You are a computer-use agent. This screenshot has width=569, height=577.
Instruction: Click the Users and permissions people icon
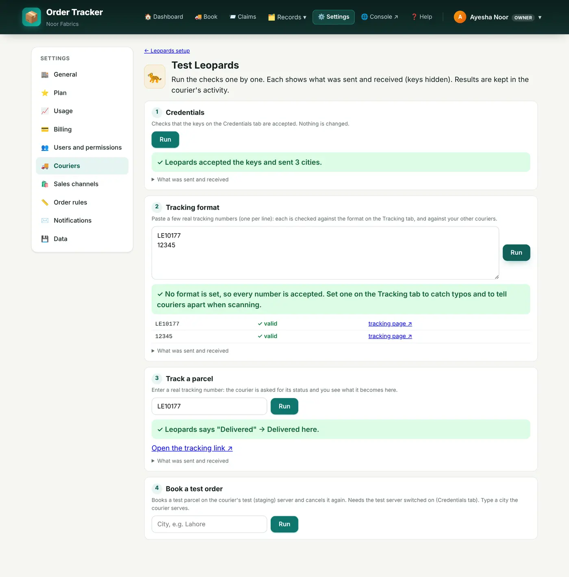[45, 148]
